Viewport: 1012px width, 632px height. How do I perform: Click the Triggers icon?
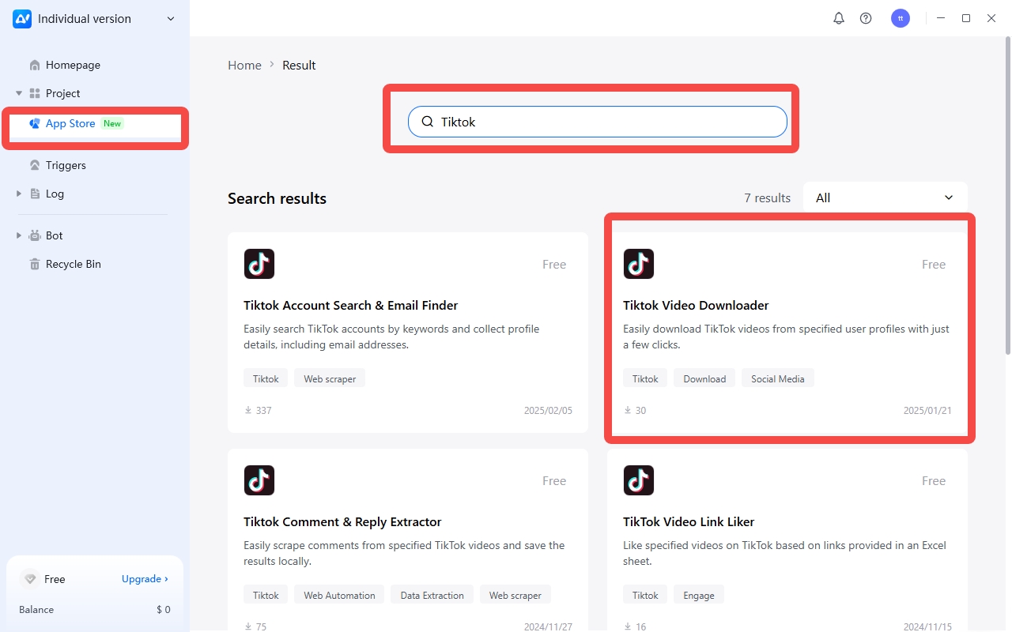coord(35,165)
